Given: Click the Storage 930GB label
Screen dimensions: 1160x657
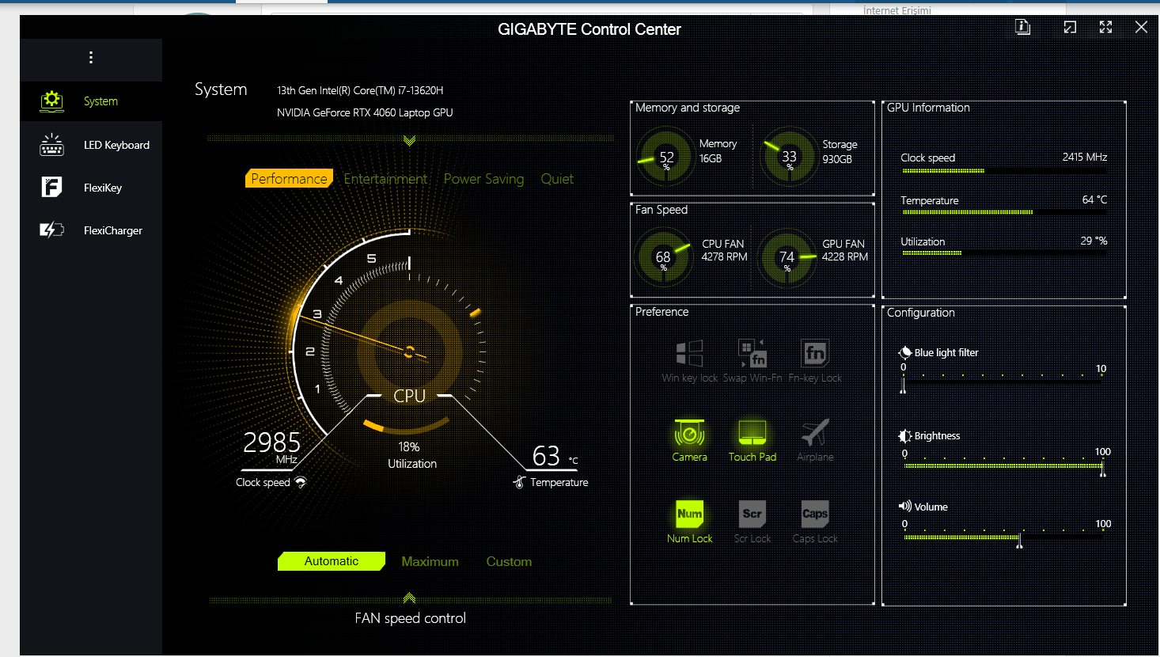Looking at the screenshot, I should tap(839, 151).
